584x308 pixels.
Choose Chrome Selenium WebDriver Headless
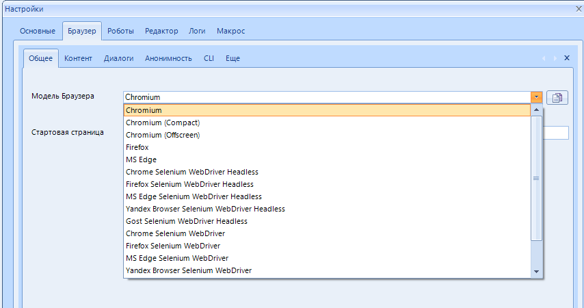[x=327, y=172]
